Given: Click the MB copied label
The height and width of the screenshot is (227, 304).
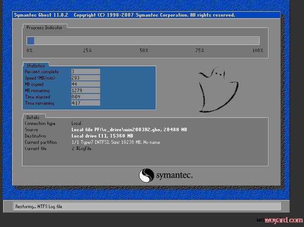Looking at the screenshot, I should pyautogui.click(x=34, y=84).
